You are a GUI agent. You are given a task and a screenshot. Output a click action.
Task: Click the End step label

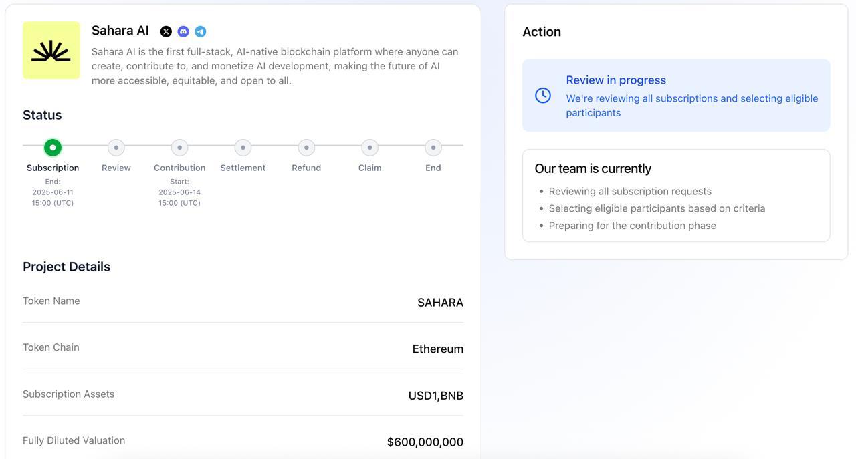coord(433,168)
